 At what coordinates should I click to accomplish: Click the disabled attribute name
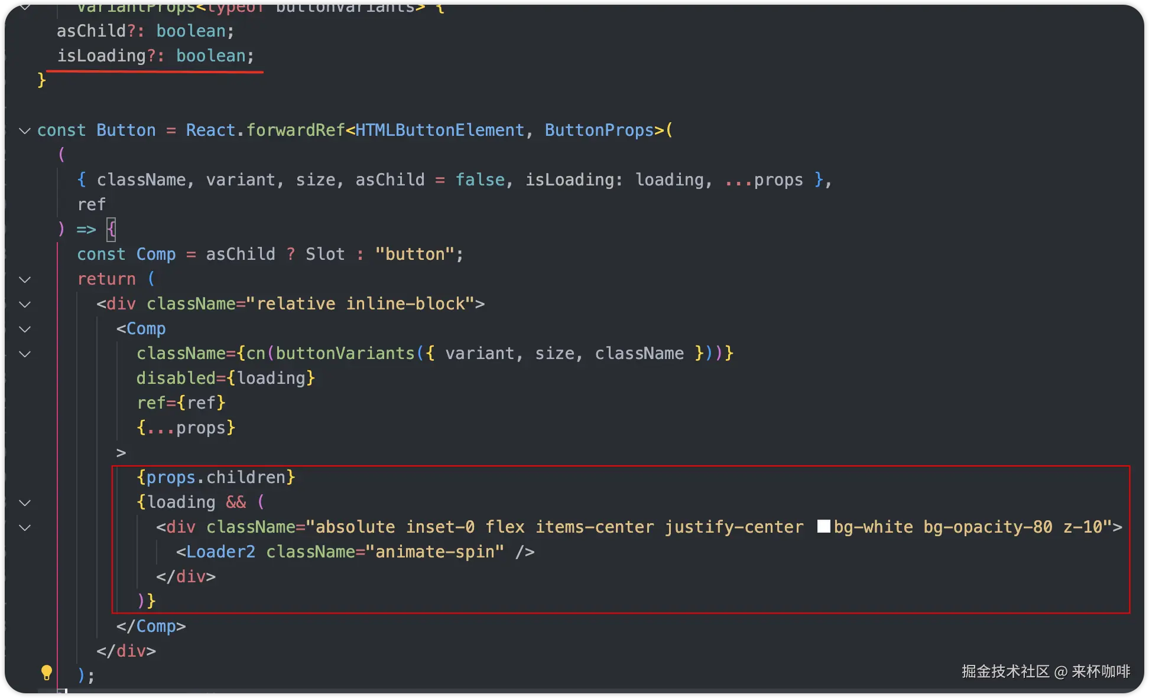176,378
